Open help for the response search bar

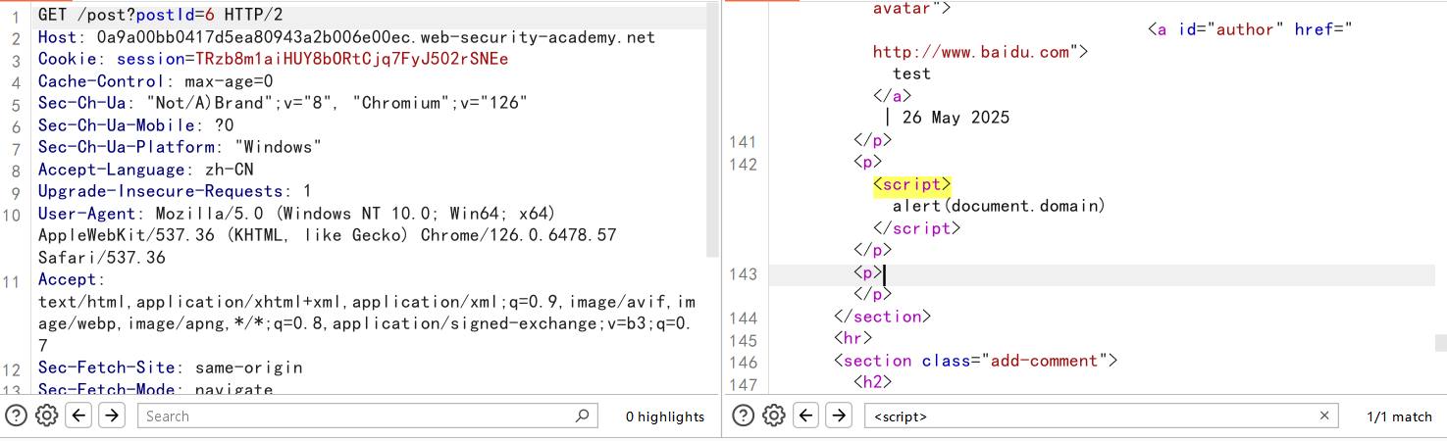743,416
